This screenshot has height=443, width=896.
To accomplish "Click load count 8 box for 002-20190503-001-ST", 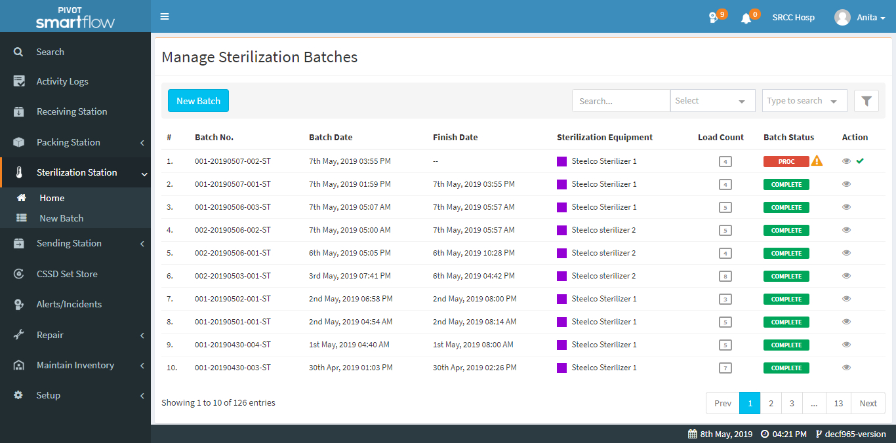I will pos(725,276).
